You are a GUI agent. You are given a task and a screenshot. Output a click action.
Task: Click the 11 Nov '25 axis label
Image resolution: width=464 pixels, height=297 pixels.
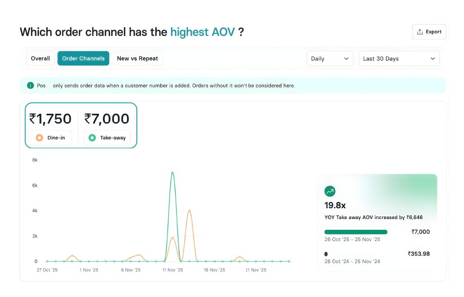coord(173,270)
